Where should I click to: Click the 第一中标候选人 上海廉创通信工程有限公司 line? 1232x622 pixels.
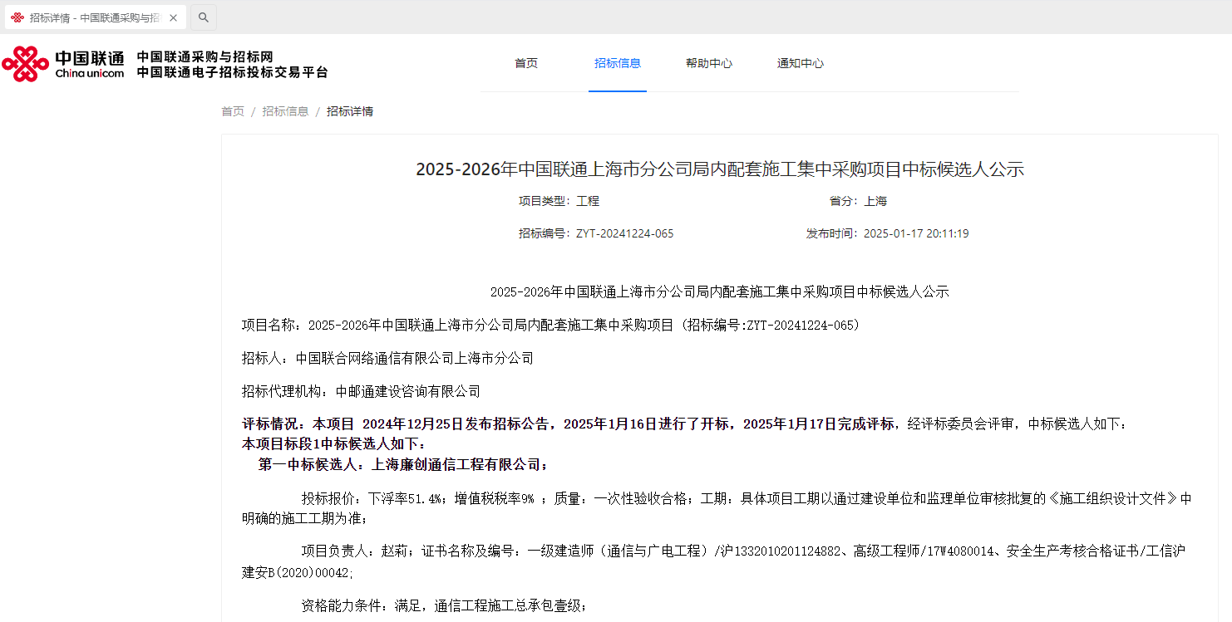coord(403,464)
